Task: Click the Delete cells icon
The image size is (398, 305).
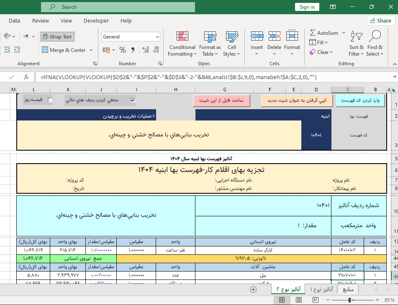Action: pyautogui.click(x=275, y=36)
